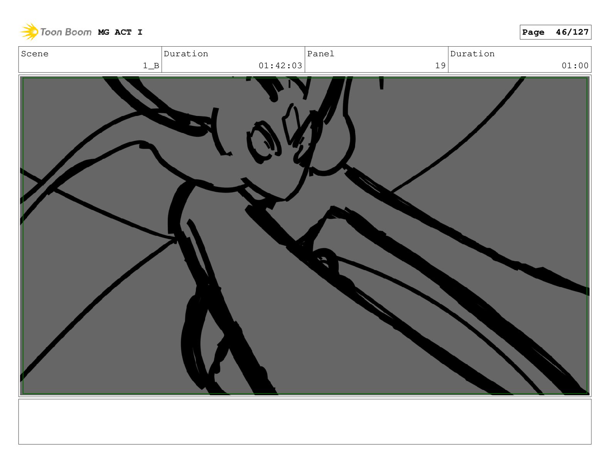Viewport: 610px width, 472px height.
Task: Click the storyboard panel sketch image
Action: pyautogui.click(x=305, y=236)
